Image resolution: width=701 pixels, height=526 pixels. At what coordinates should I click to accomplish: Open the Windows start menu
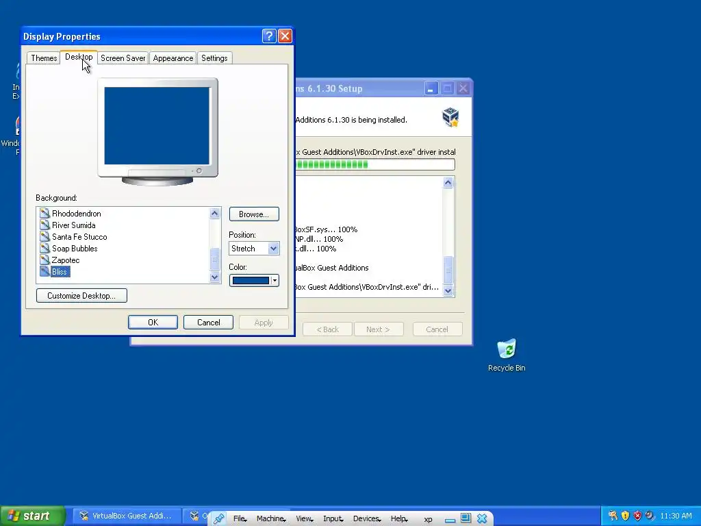point(32,516)
